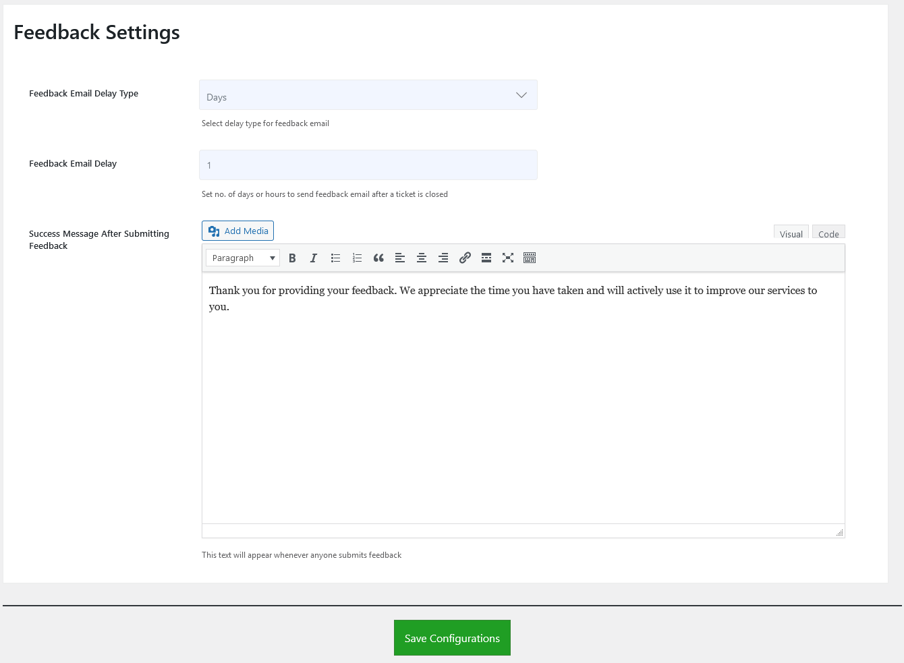Image resolution: width=904 pixels, height=663 pixels.
Task: Click the Add Media button
Action: (237, 231)
